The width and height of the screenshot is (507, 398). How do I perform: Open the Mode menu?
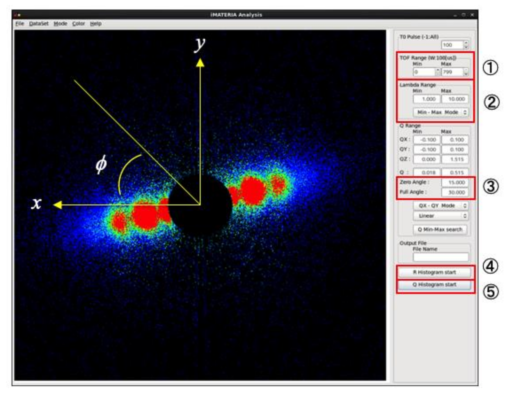coord(60,24)
